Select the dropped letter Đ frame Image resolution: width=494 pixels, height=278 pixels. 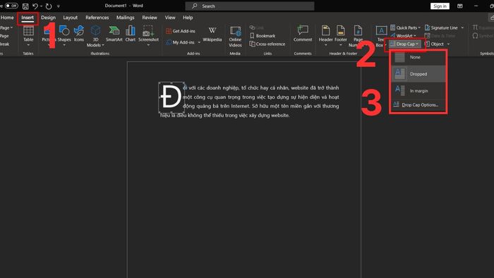(171, 97)
